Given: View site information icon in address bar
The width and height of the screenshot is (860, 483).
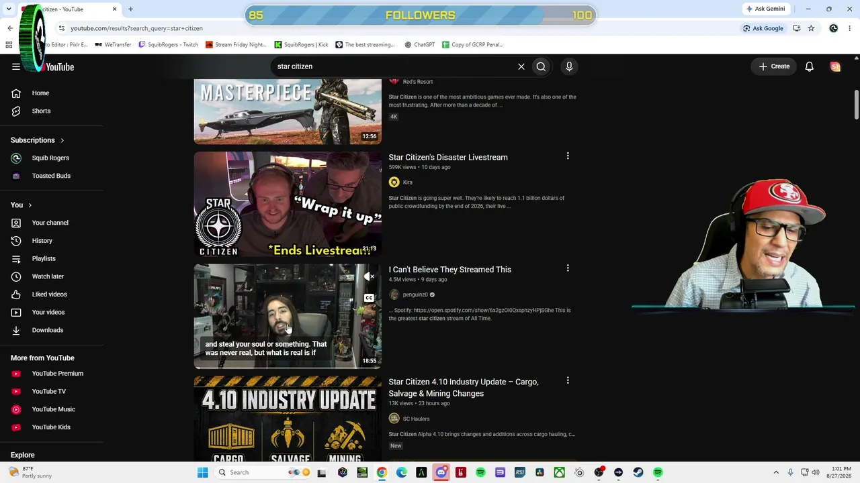Looking at the screenshot, I should [61, 28].
